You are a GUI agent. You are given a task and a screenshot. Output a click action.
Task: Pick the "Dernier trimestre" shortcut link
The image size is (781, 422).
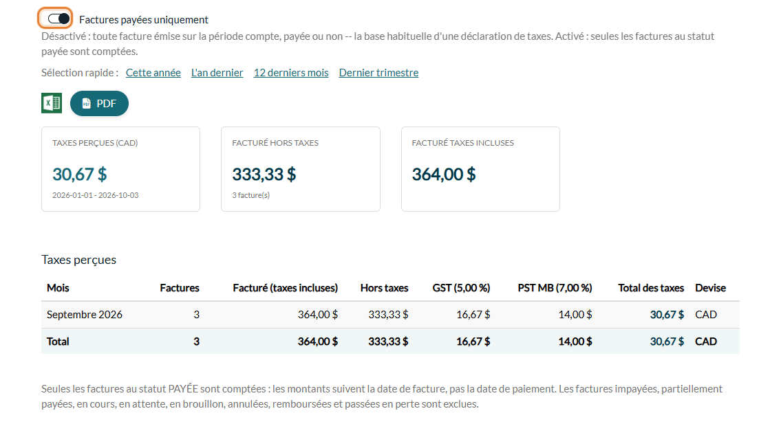point(378,73)
